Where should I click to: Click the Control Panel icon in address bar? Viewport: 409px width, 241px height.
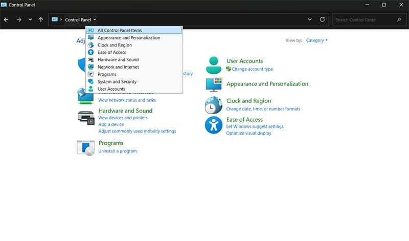(x=55, y=19)
